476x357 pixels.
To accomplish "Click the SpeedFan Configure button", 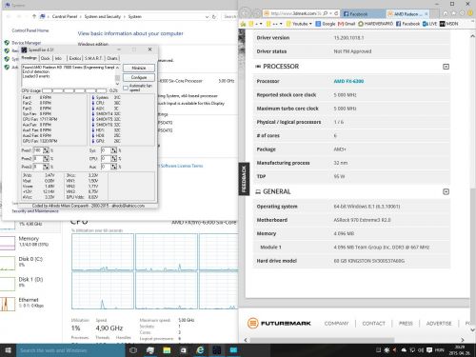I will coord(139,77).
